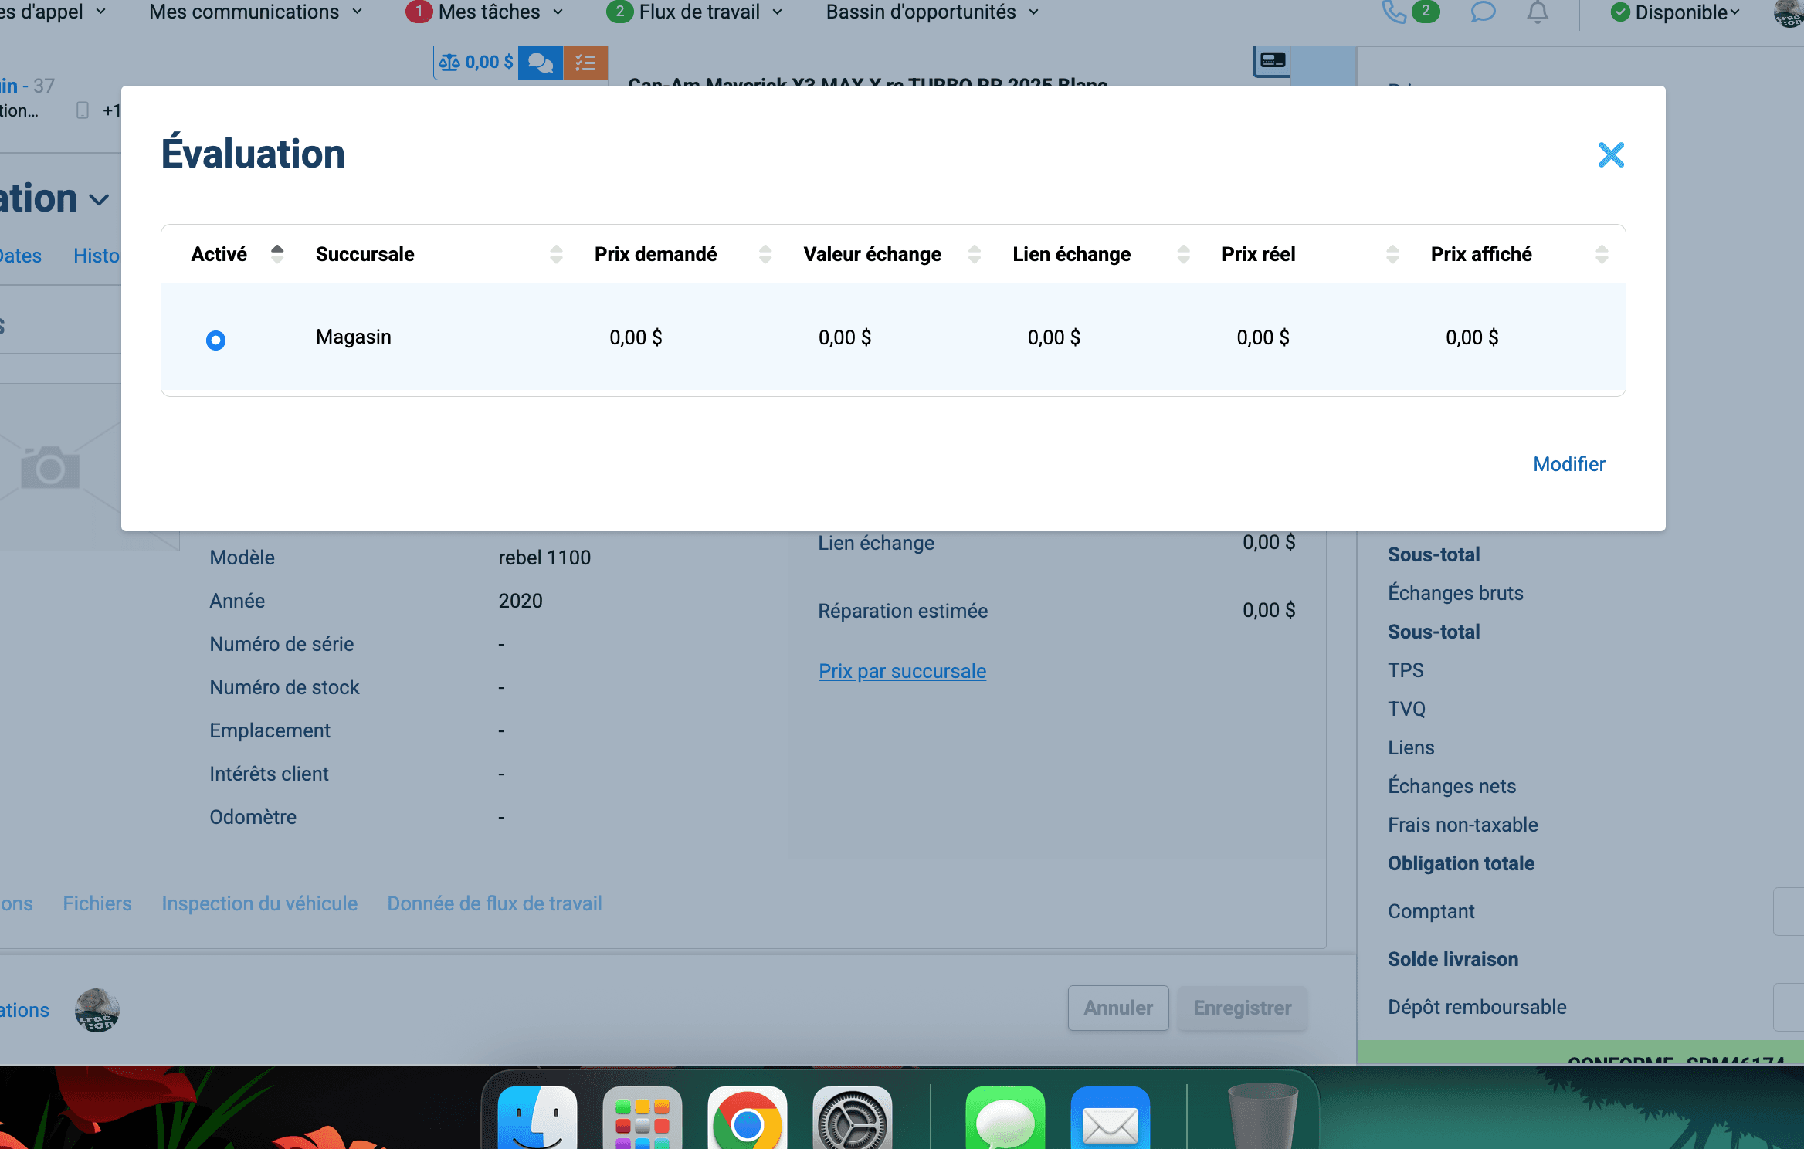
Task: Click the Magasin Prix affiché value
Action: coord(1472,337)
